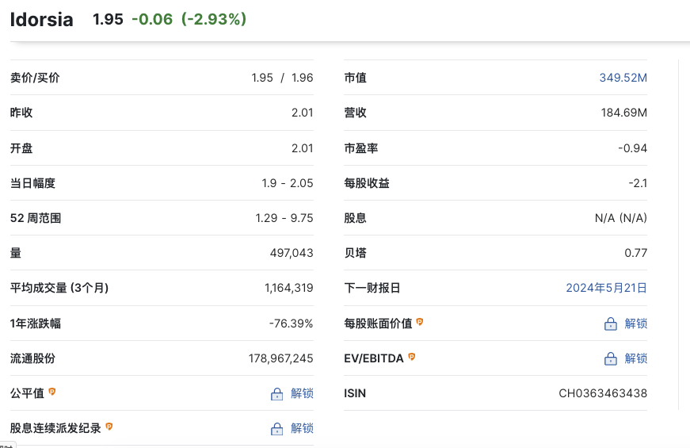Select the 昨收 value 2.01
The height and width of the screenshot is (448, 690).
coord(303,113)
